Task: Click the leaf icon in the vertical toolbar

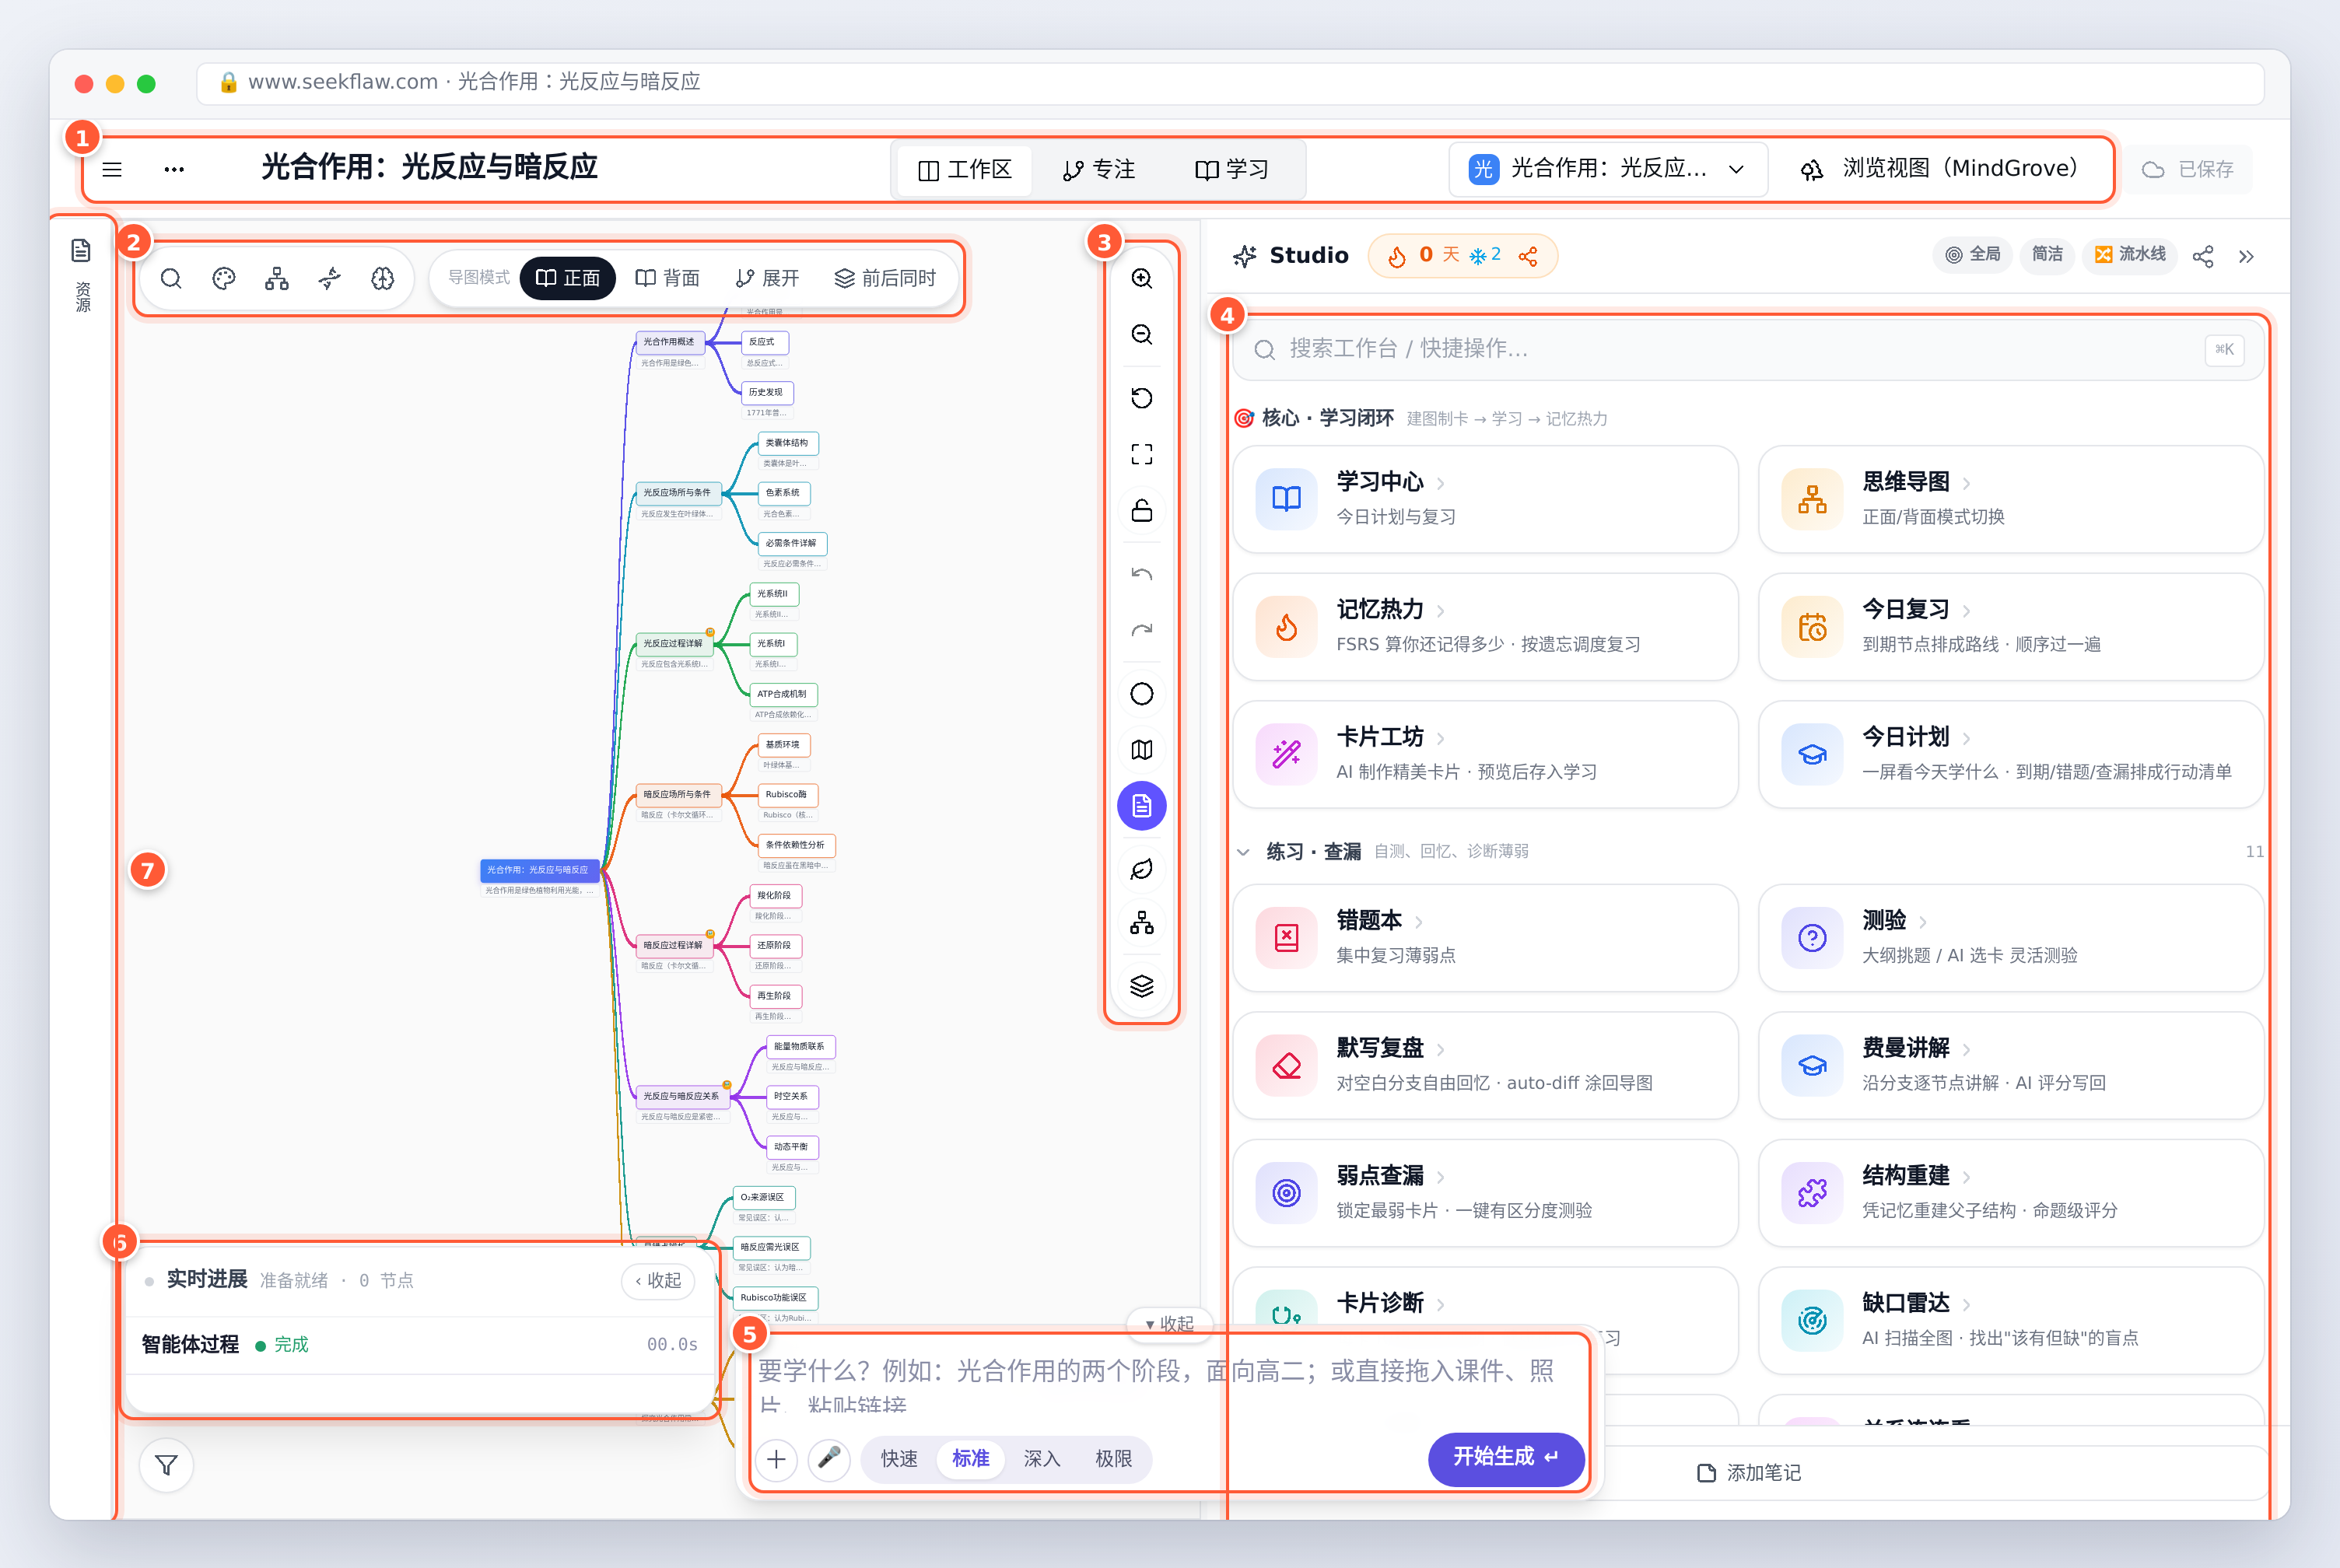Action: (1142, 869)
